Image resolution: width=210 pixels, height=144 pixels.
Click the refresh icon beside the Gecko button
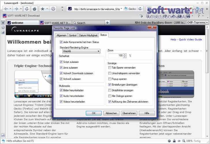(x=140, y=9)
